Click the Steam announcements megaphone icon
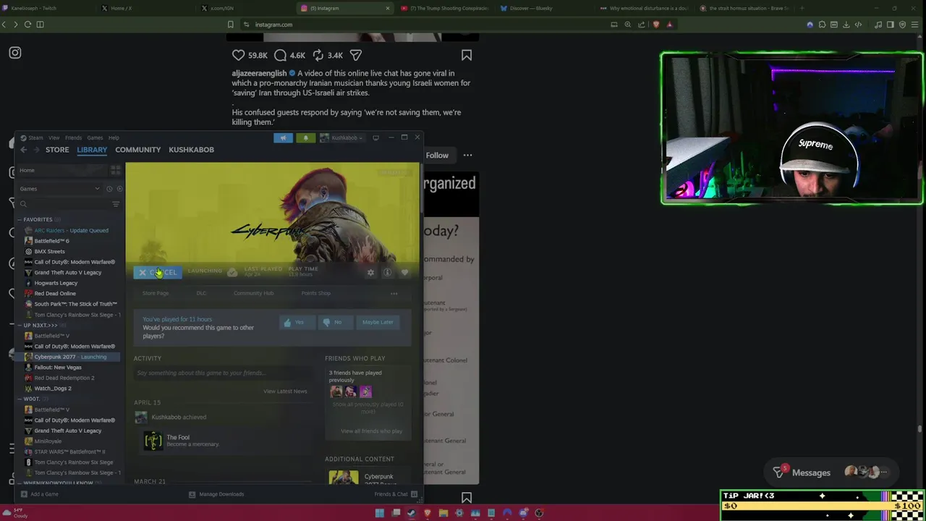 pos(283,137)
